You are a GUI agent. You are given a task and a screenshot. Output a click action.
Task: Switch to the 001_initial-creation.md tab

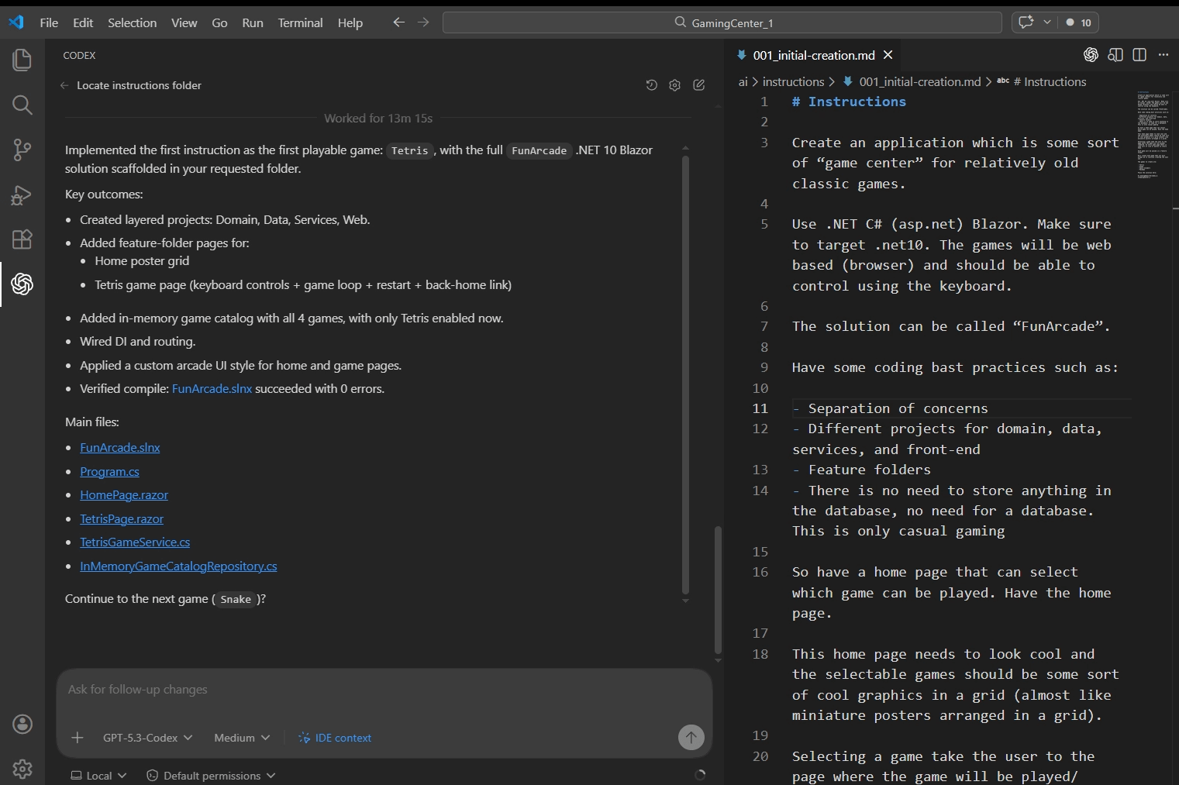(x=813, y=55)
